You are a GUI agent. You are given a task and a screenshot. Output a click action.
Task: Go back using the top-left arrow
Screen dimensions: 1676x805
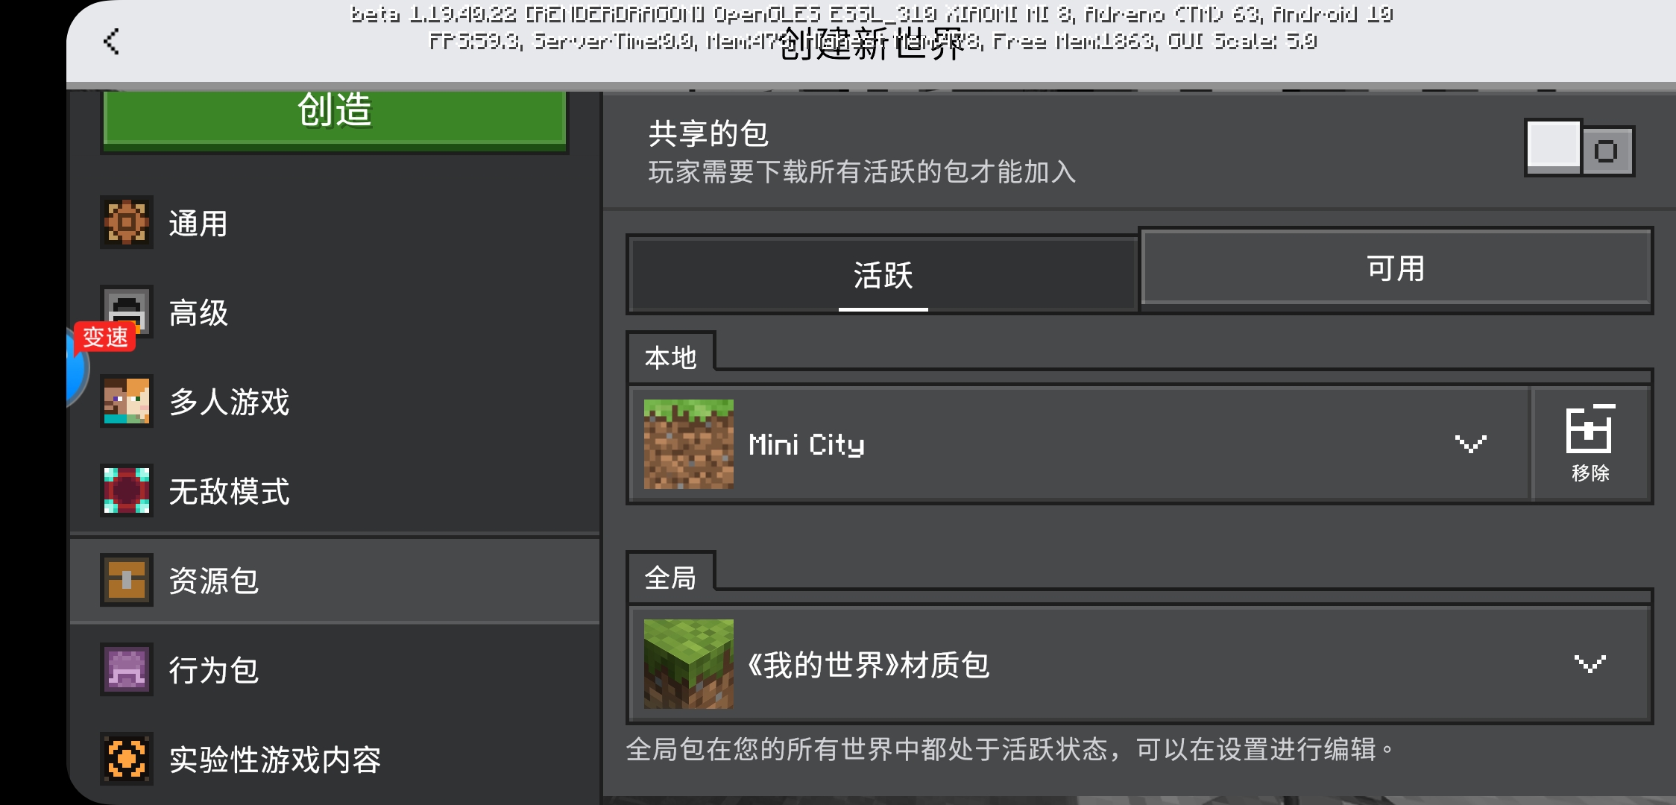click(x=111, y=42)
